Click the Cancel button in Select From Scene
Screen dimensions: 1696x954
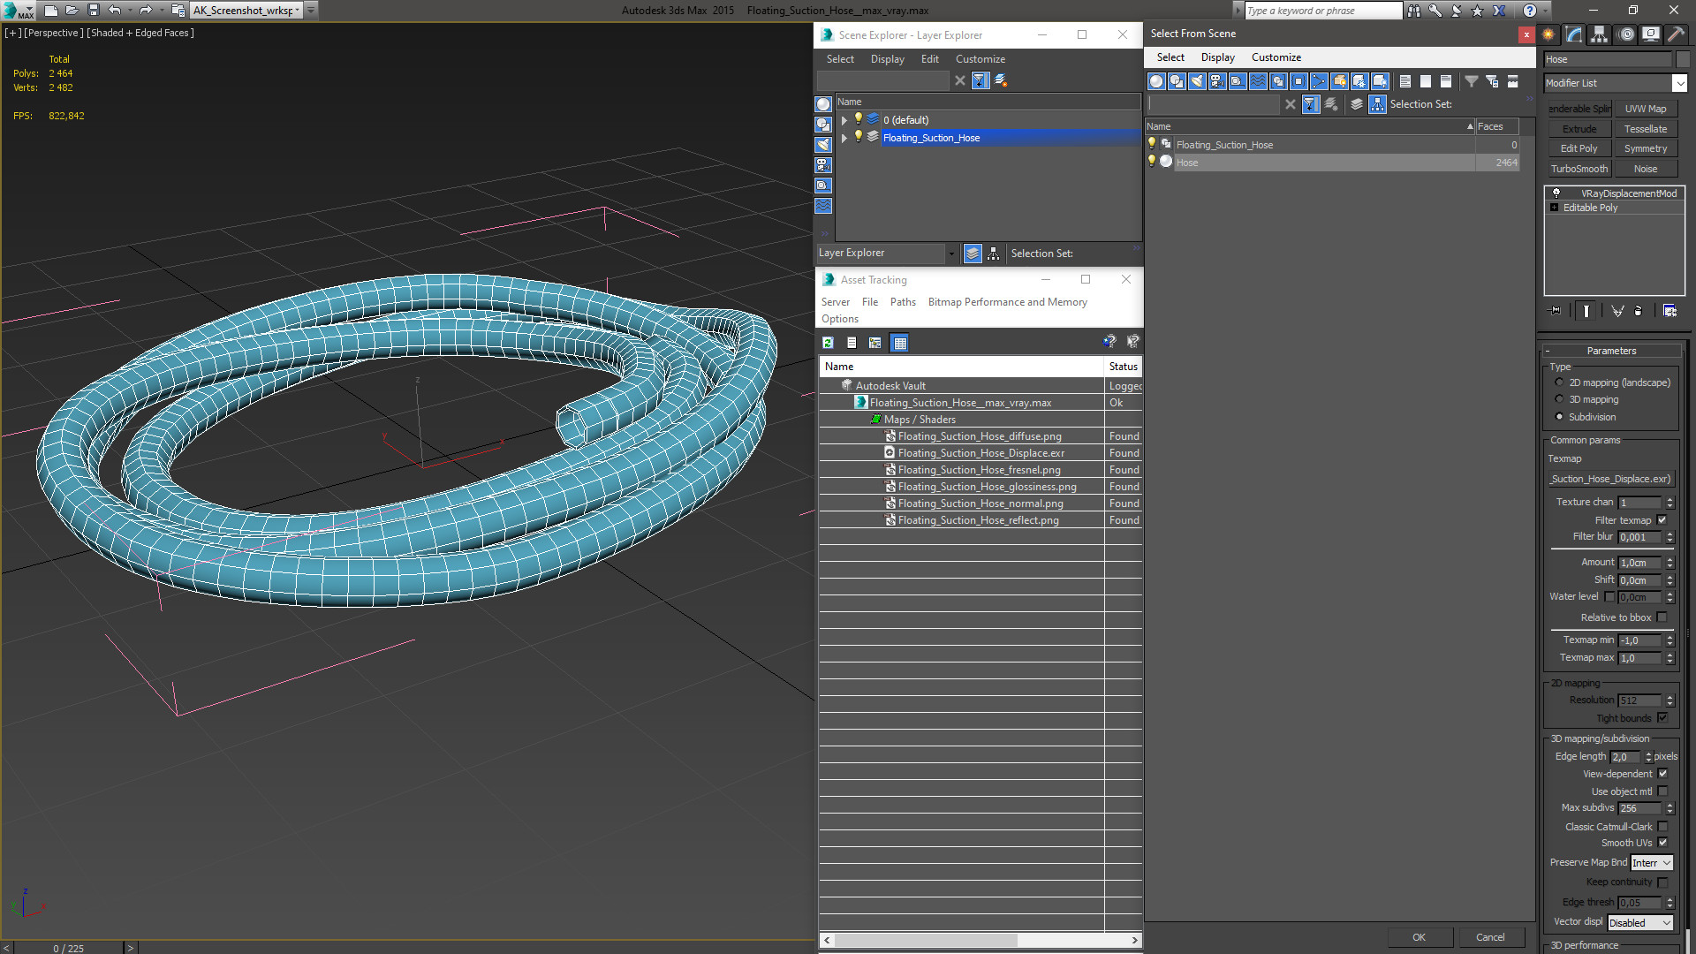(1490, 937)
